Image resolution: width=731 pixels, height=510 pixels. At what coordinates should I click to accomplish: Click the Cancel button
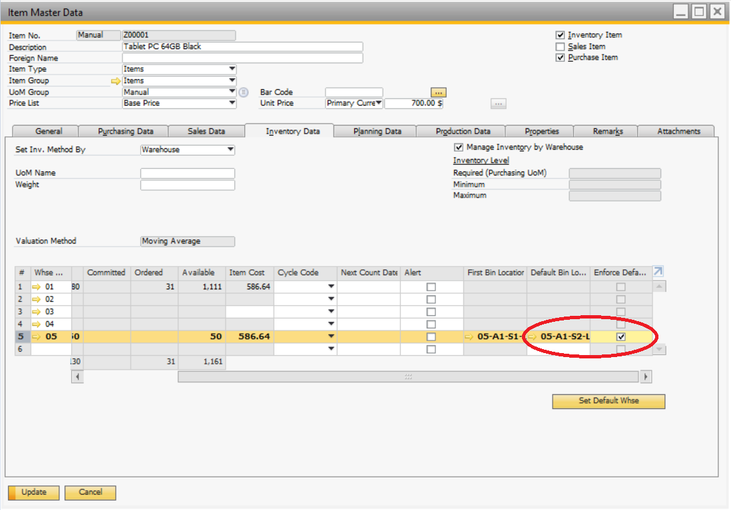point(91,492)
